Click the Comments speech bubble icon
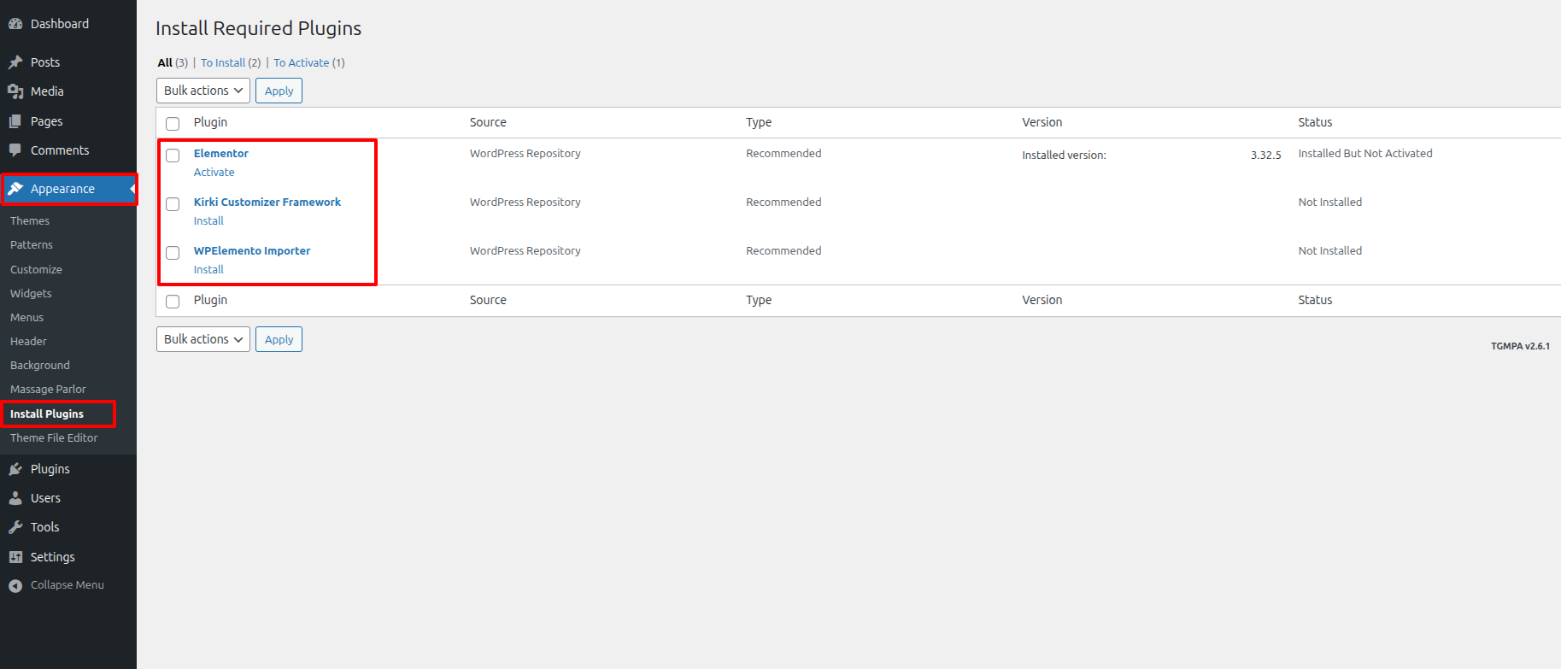 (x=15, y=150)
